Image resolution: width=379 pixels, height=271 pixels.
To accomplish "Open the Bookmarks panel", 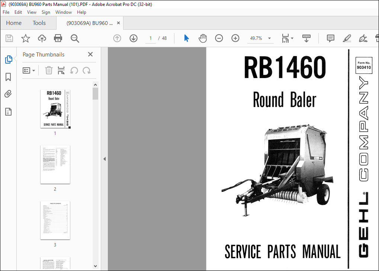I will (x=8, y=77).
